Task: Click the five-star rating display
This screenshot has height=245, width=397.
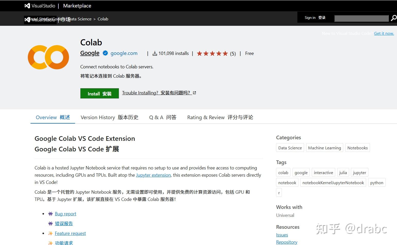Action: coord(212,53)
